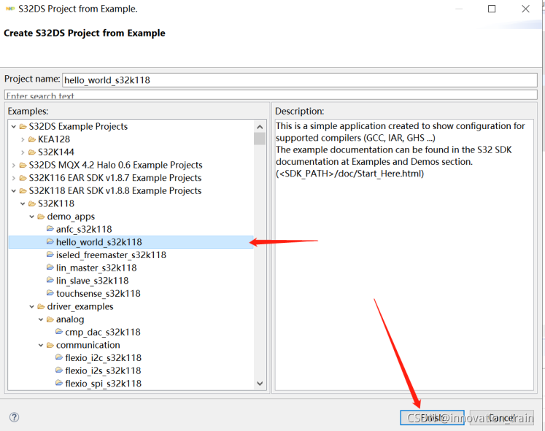545x431 pixels.
Task: Collapse the driver_examples folder
Action: tap(31, 307)
